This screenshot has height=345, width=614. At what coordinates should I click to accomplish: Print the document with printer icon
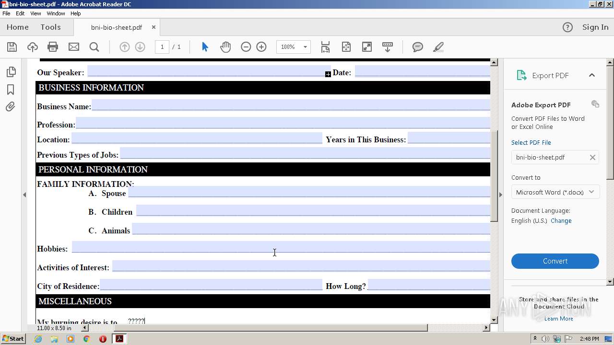53,47
